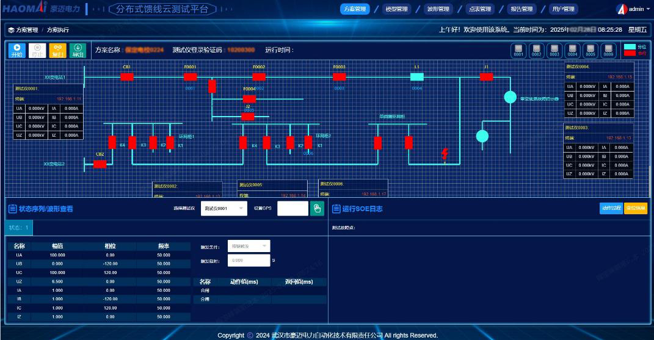Click the 方案管理 breadcrumb link
The height and width of the screenshot is (340, 654).
26,30
